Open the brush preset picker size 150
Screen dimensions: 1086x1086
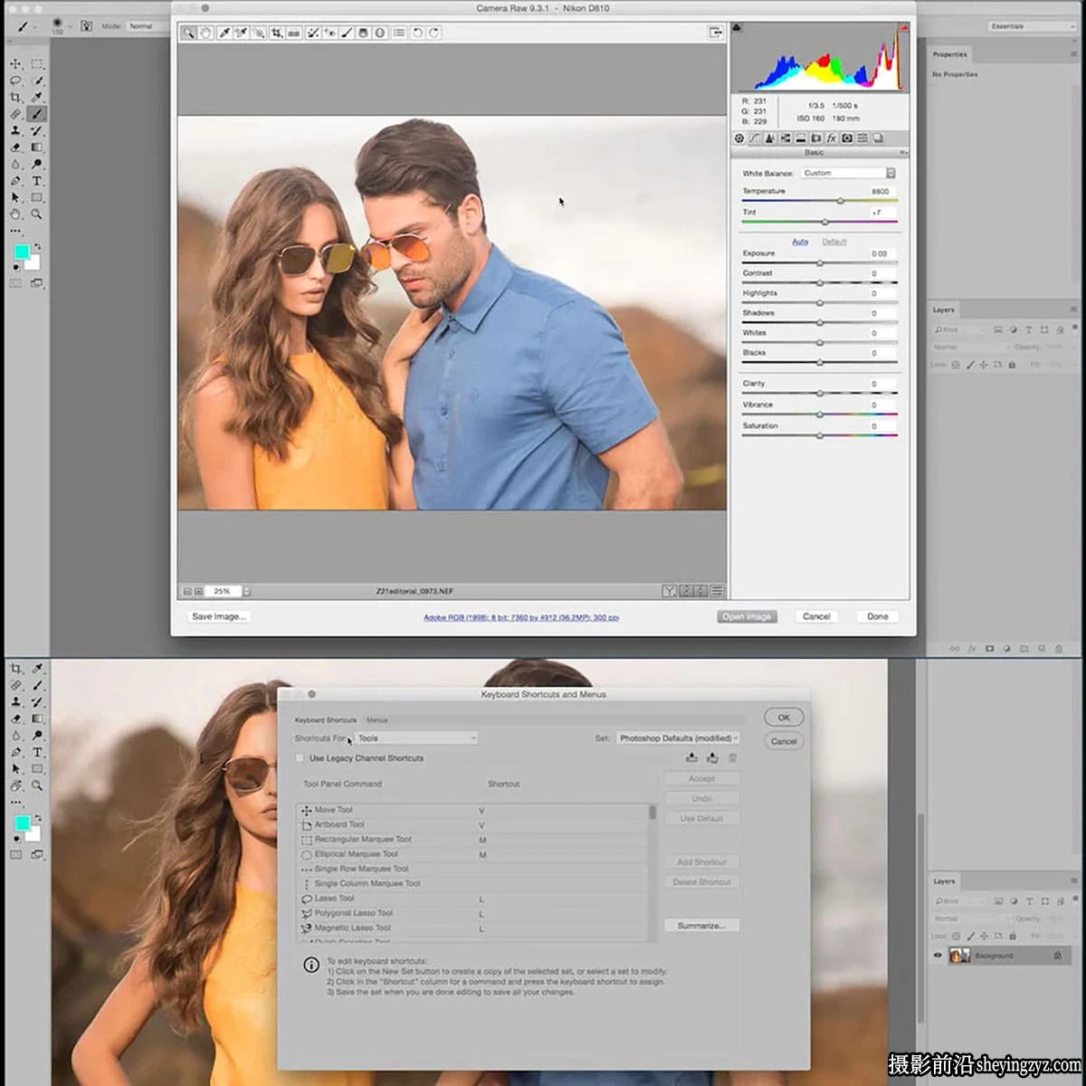(58, 26)
